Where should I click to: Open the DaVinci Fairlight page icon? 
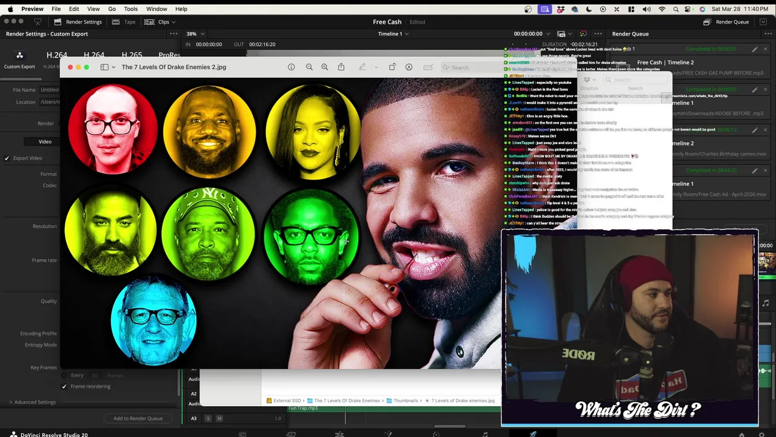click(x=484, y=435)
